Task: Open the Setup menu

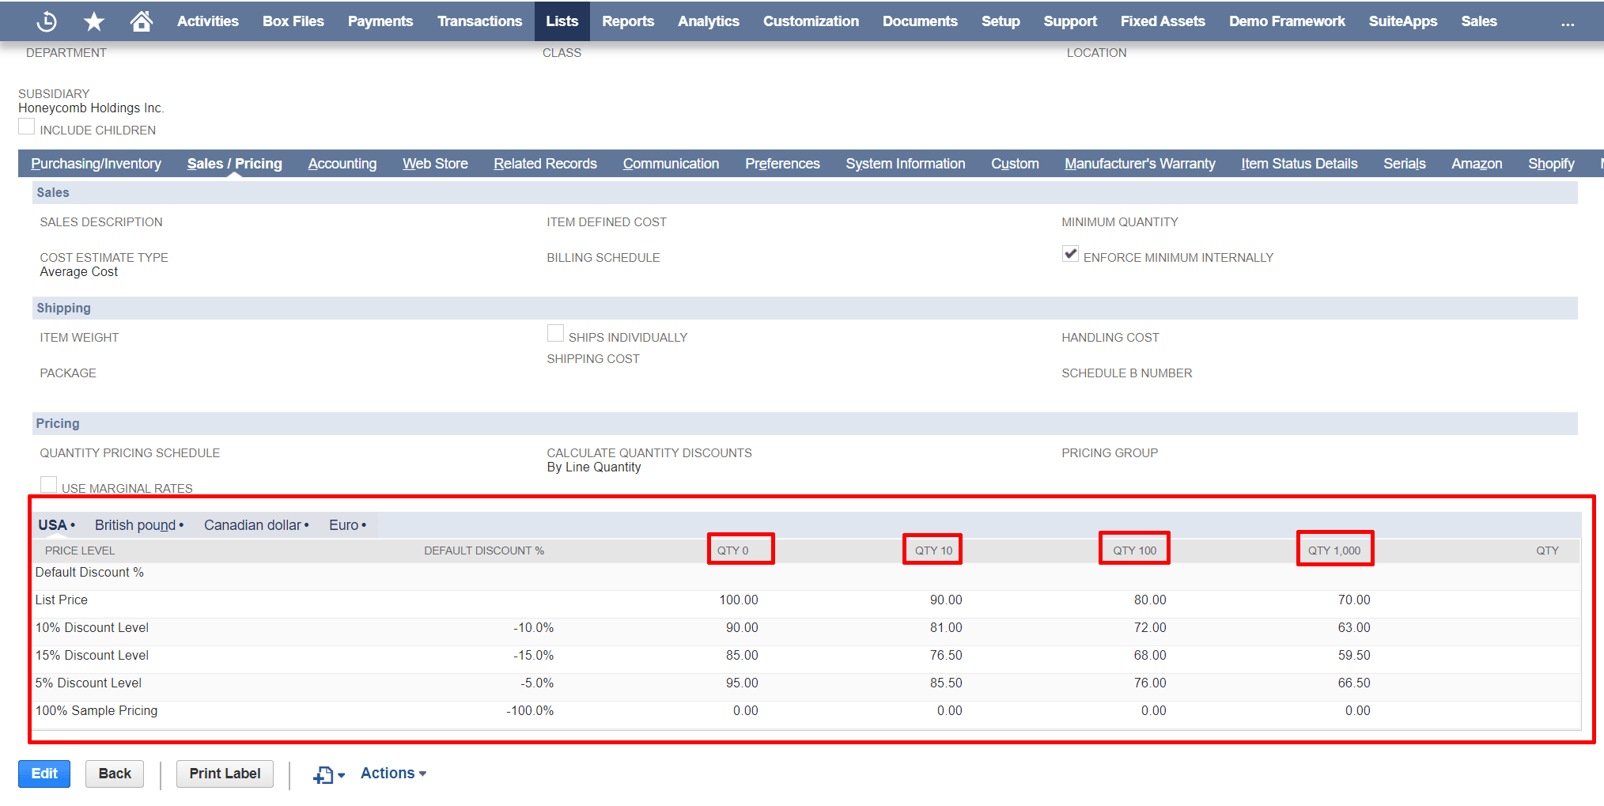Action: 1001,21
